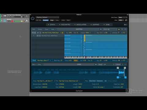Click the link icon beside View
Viewport: 147px width, 110px height.
126,20
